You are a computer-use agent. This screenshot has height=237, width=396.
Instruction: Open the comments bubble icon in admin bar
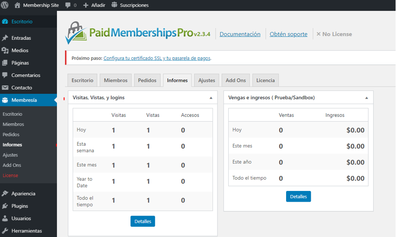coord(68,5)
